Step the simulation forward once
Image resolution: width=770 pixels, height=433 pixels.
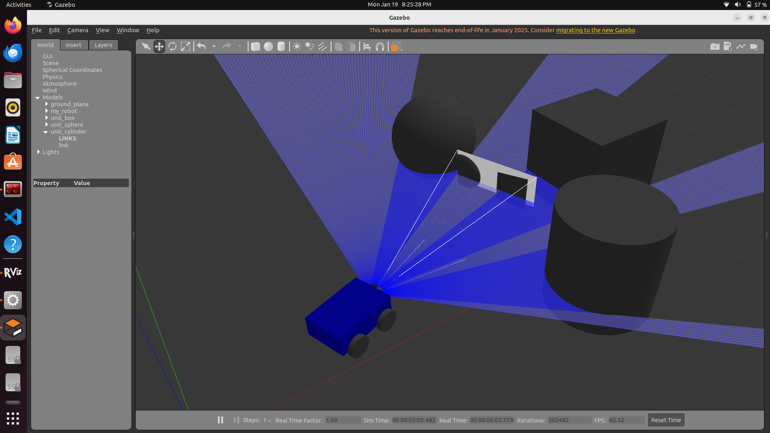click(236, 420)
